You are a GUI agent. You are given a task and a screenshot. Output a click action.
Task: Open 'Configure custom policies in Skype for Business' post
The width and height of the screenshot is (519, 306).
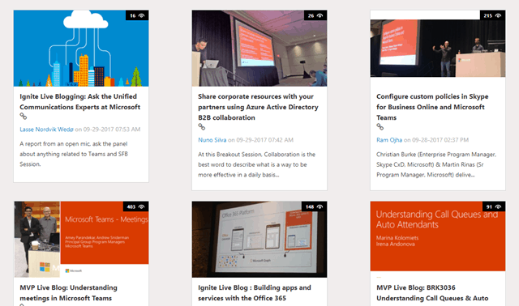pos(432,107)
